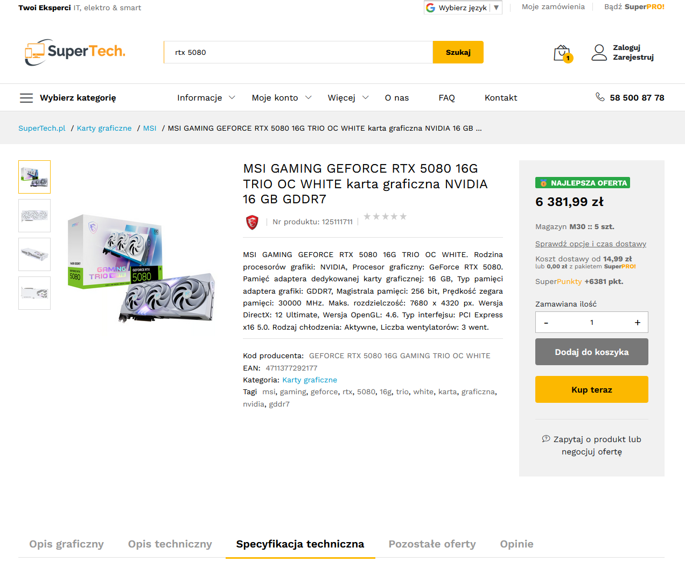Open the Pozostałe oferty tab
Viewport: 685px width, 576px height.
pyautogui.click(x=432, y=544)
